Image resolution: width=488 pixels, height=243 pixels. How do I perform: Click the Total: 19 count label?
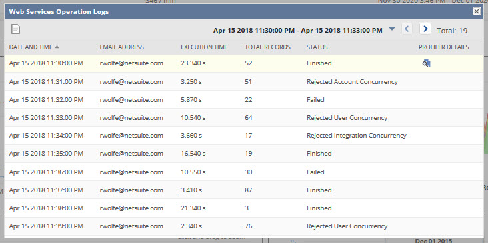(452, 31)
